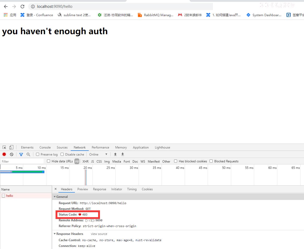Select the Headers details tab
Viewport: 304px width, 249px height.
(67, 189)
